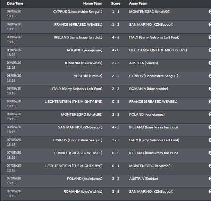Open arrow icon on Poland vs Austria 2-2 row
This screenshot has height=201, width=211.
[x=210, y=179]
